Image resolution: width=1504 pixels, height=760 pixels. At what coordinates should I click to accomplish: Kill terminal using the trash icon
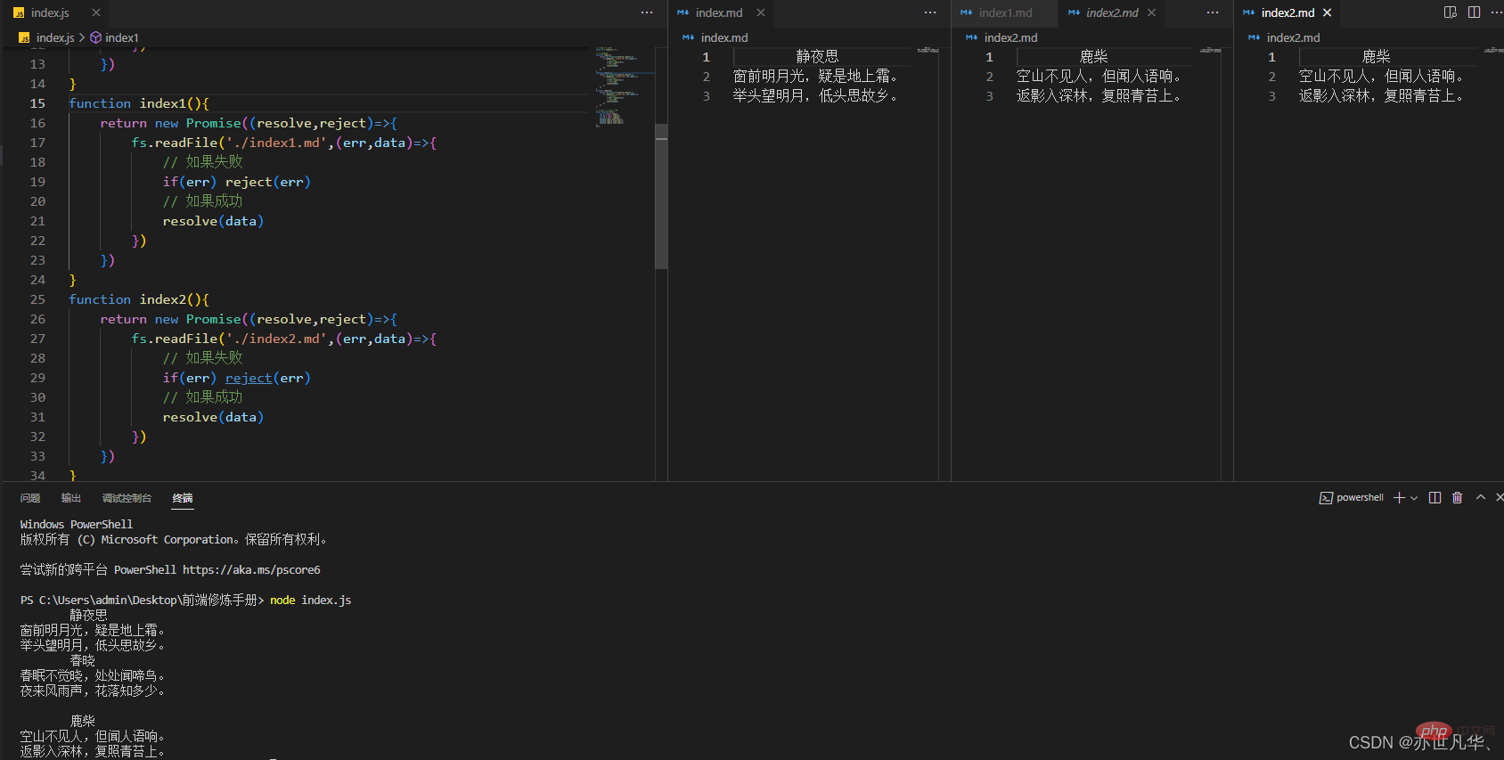1458,498
